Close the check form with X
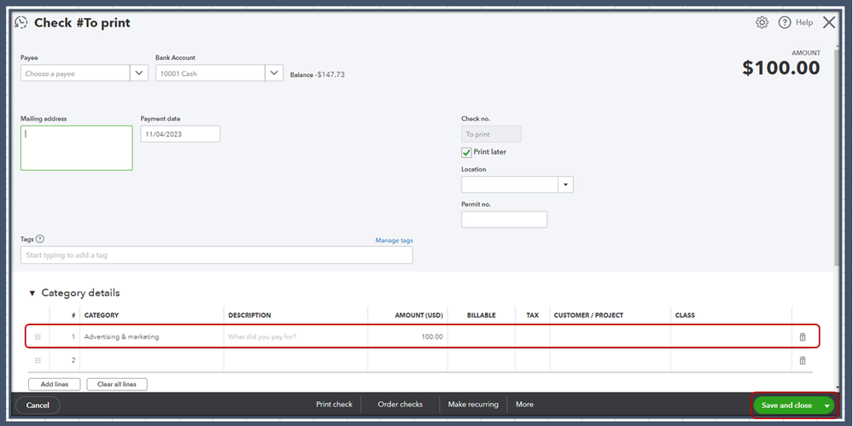Image resolution: width=853 pixels, height=426 pixels. pyautogui.click(x=828, y=22)
